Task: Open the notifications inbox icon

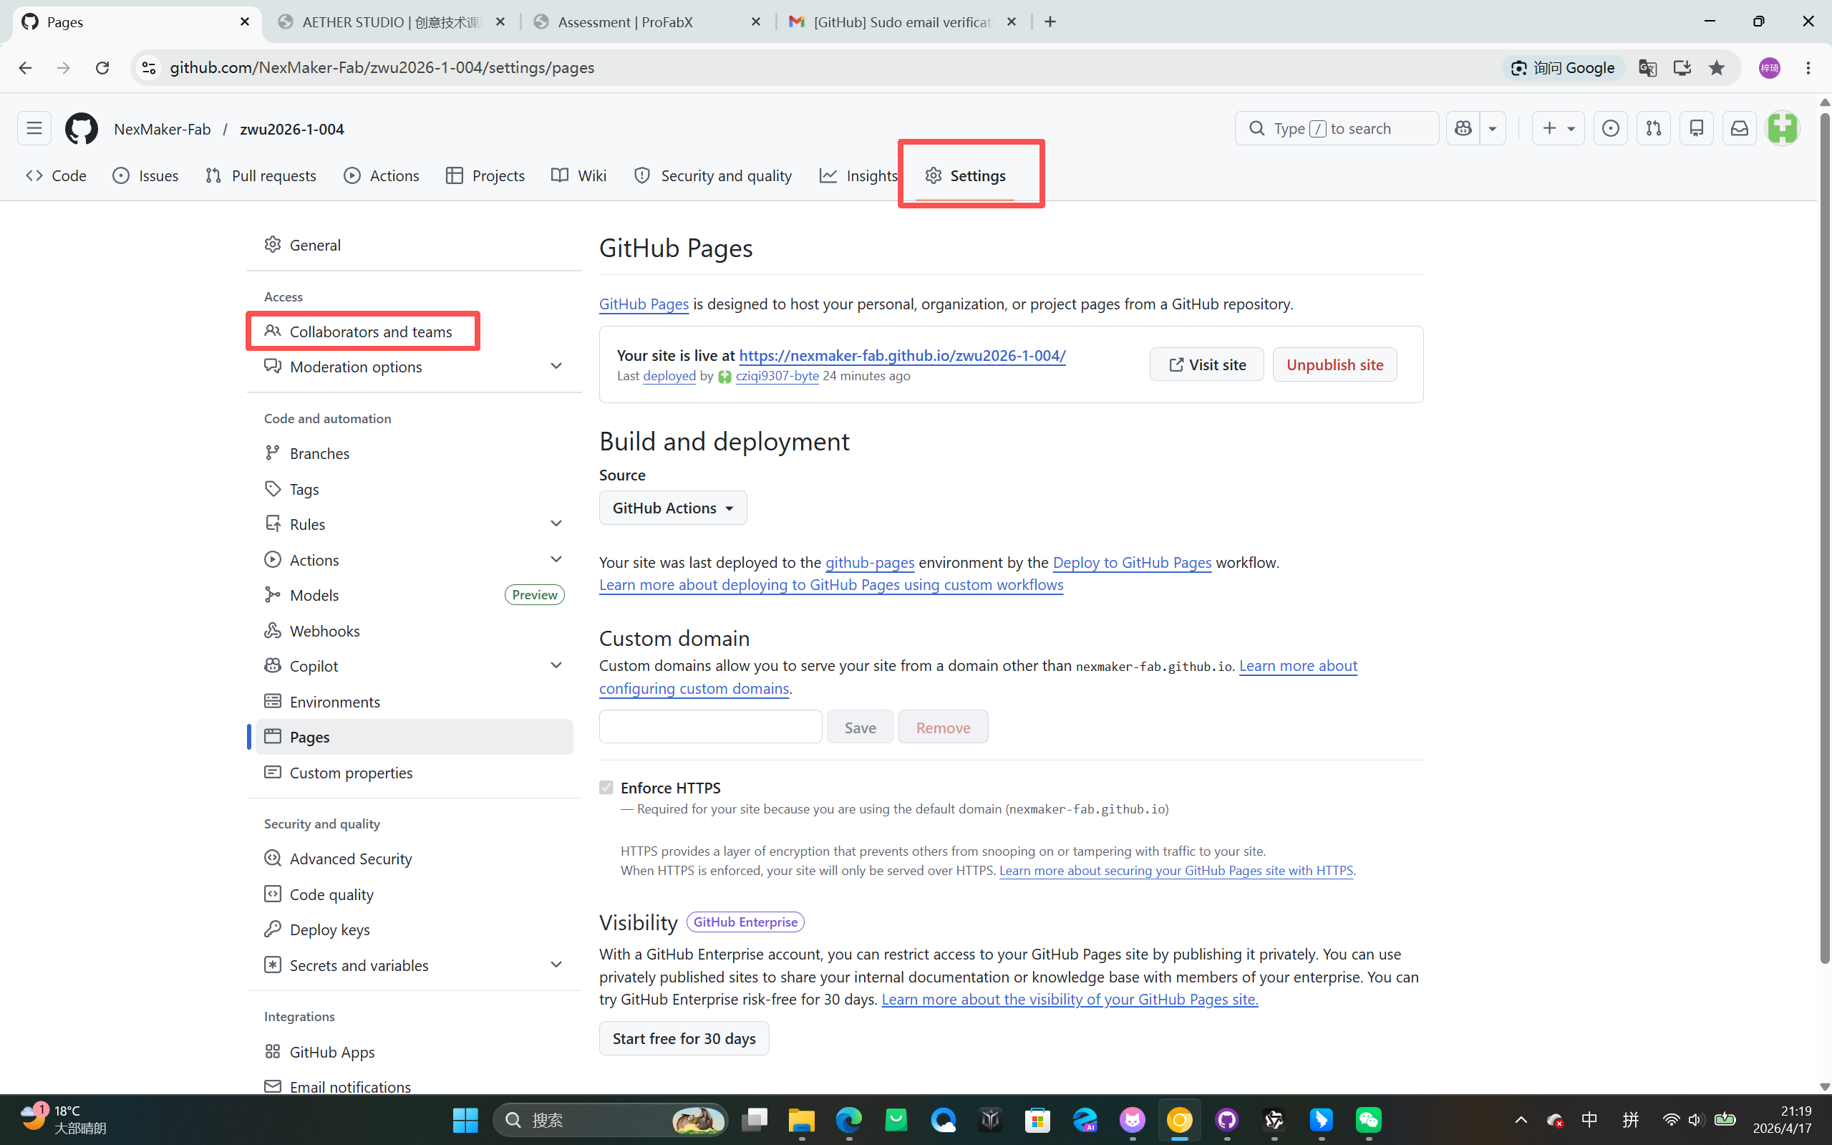Action: click(x=1740, y=129)
